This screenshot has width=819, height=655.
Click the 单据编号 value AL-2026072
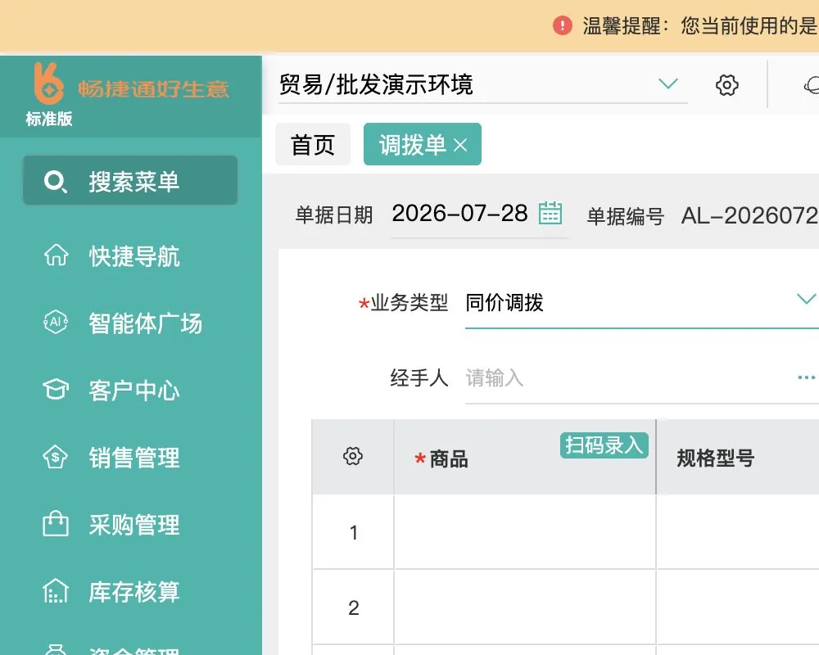(750, 215)
